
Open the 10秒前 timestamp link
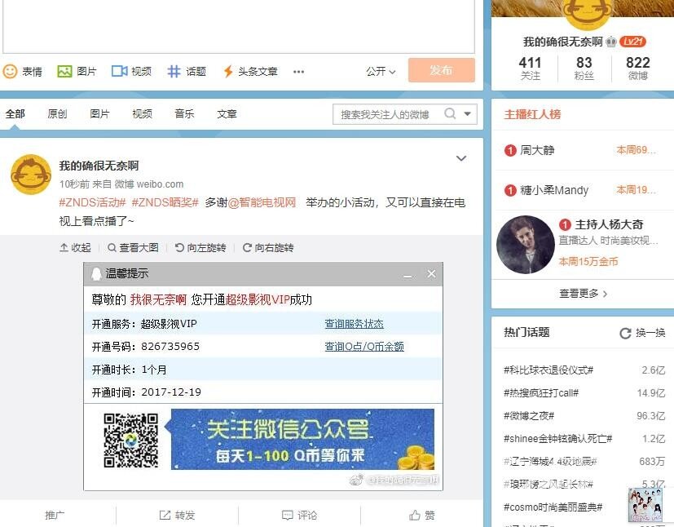pyautogui.click(x=74, y=184)
